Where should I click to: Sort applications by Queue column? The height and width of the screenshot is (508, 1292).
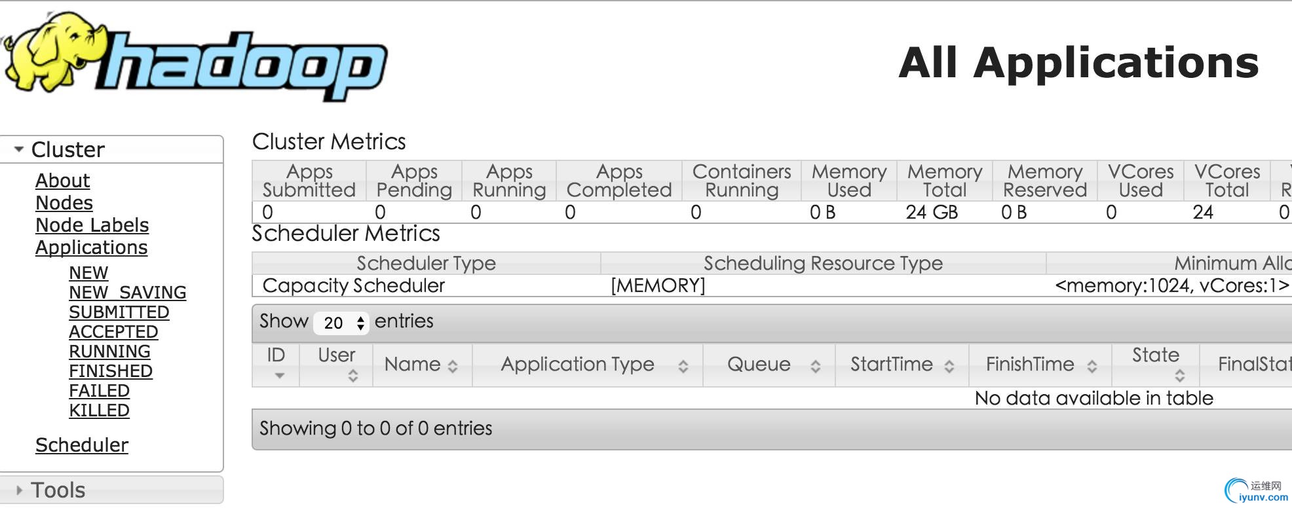point(815,366)
